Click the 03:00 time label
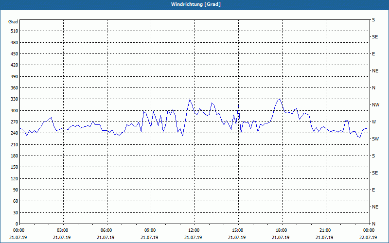This screenshot has height=243, width=389. coord(63,230)
